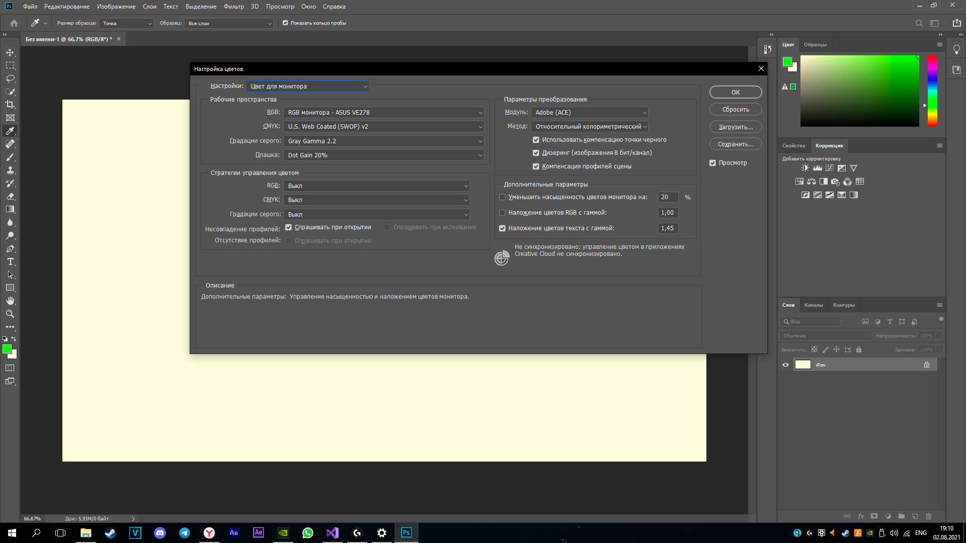This screenshot has height=543, width=966.
Task: Add Brightness/Contrast adjustment icon
Action: pos(805,168)
